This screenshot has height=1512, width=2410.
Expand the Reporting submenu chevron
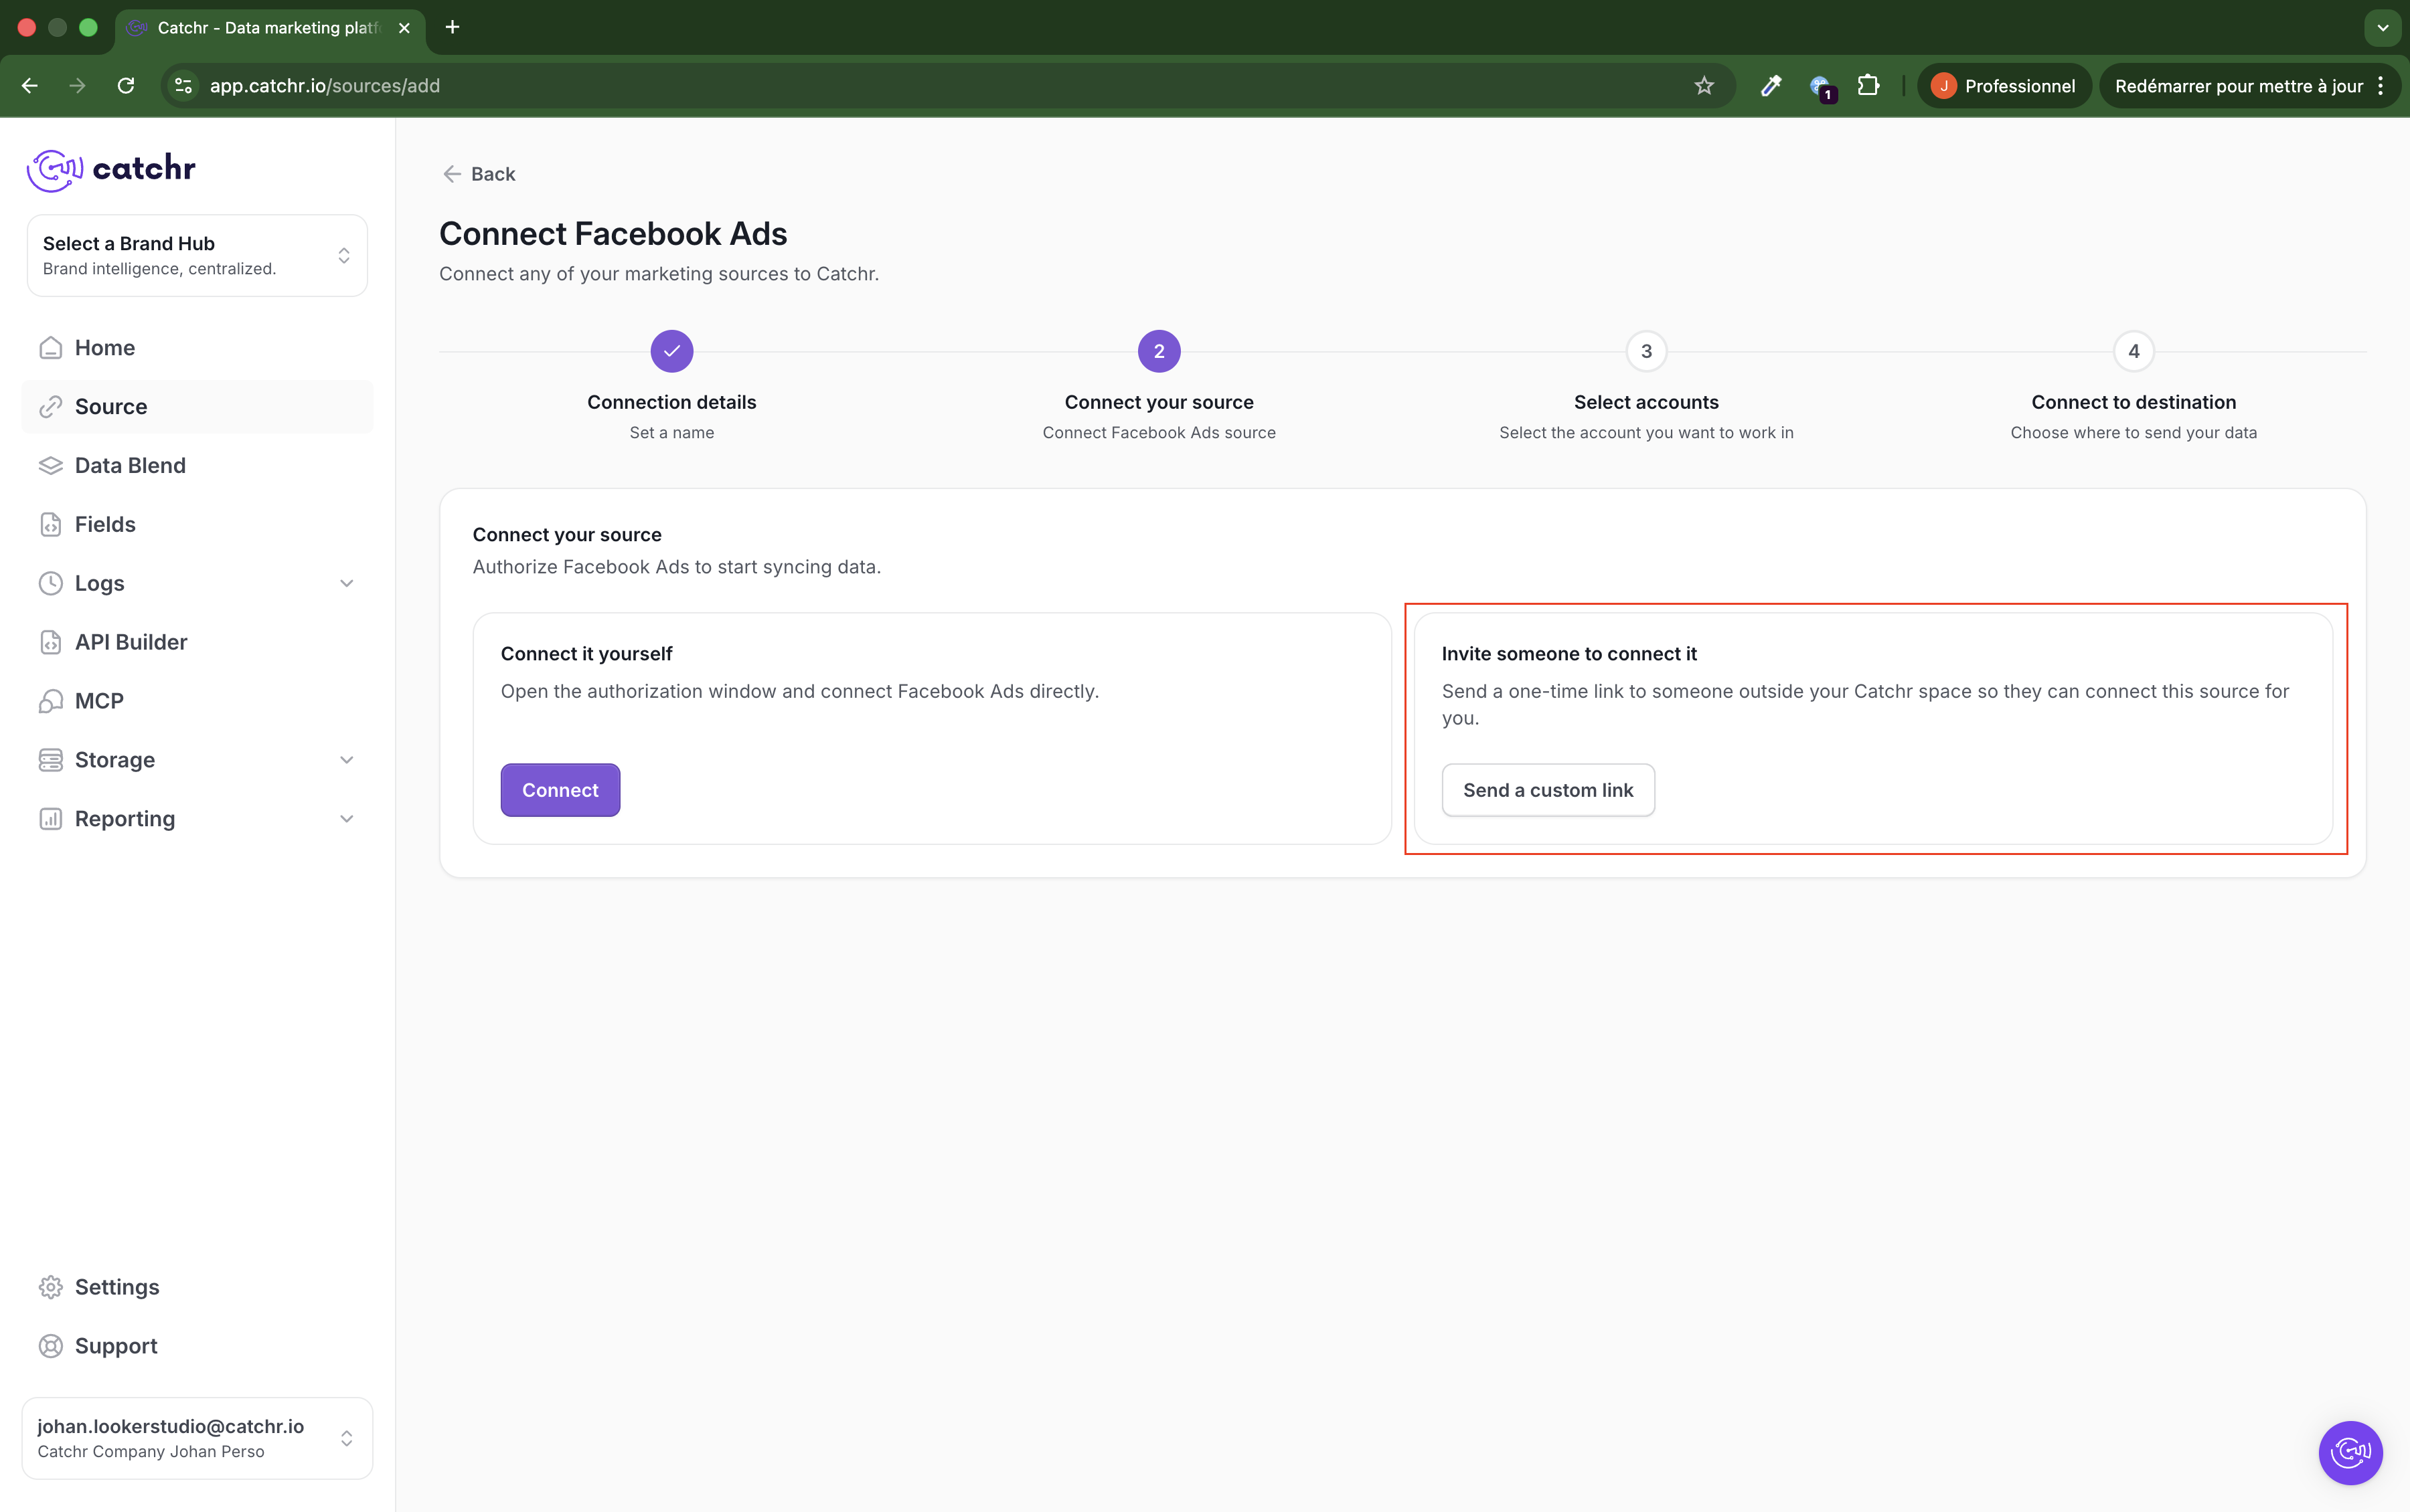point(346,819)
